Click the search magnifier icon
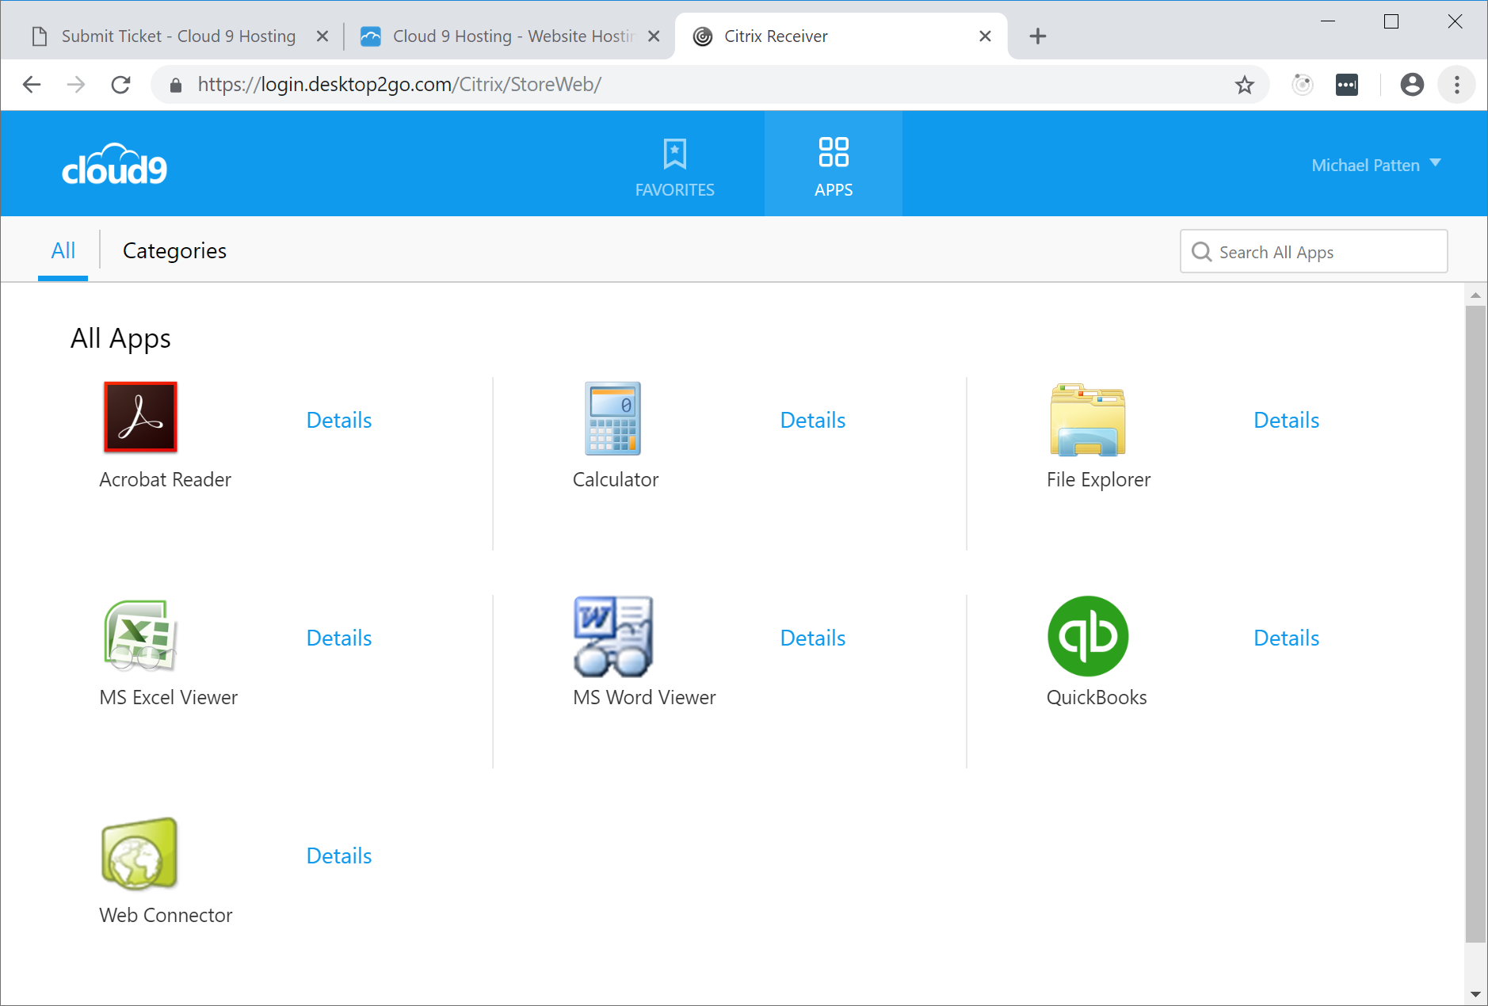Screen dimensions: 1488x1006 tap(1202, 252)
